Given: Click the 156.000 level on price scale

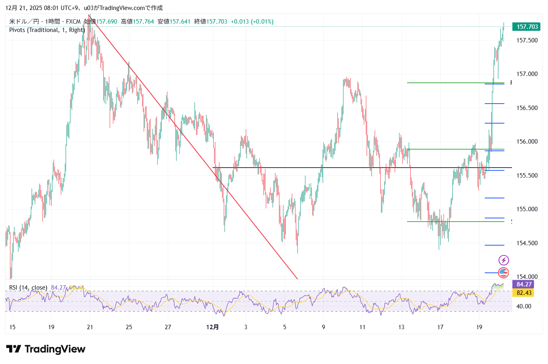Looking at the screenshot, I should (527, 142).
